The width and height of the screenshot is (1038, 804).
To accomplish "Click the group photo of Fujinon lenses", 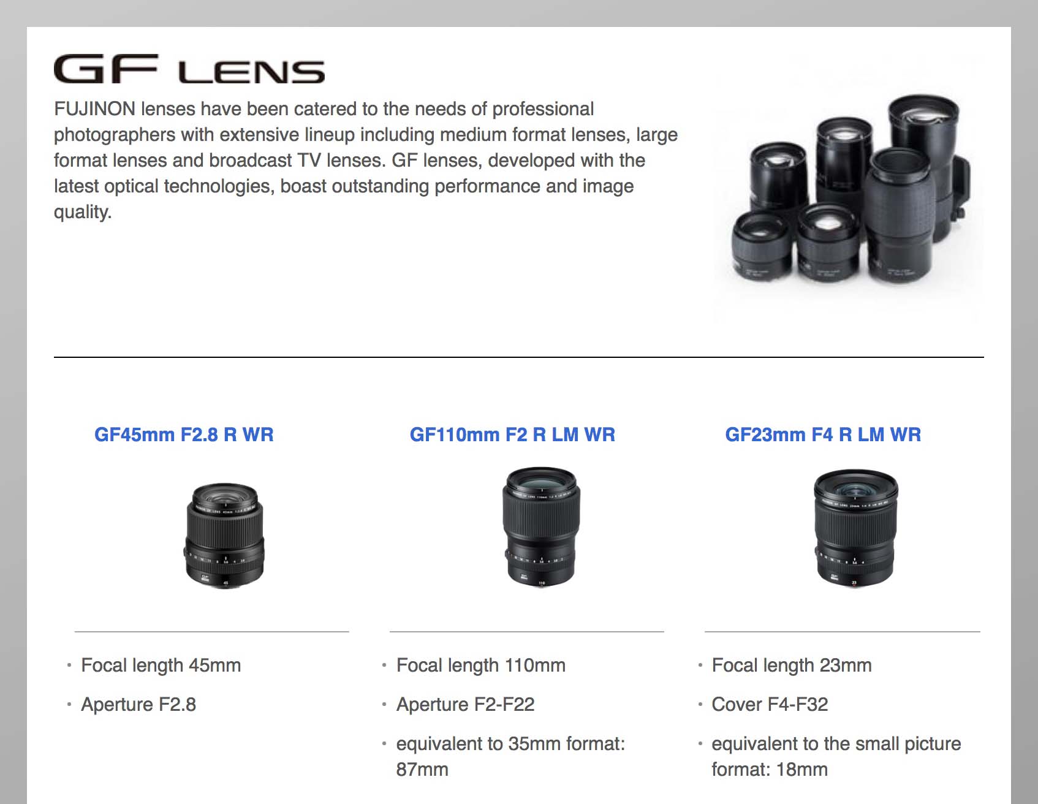I will click(848, 190).
